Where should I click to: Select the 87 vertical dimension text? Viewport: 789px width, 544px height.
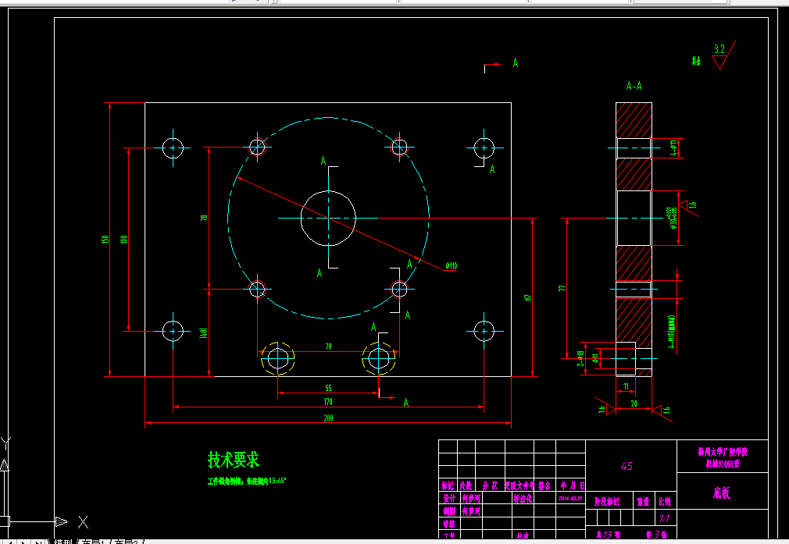[x=528, y=297]
